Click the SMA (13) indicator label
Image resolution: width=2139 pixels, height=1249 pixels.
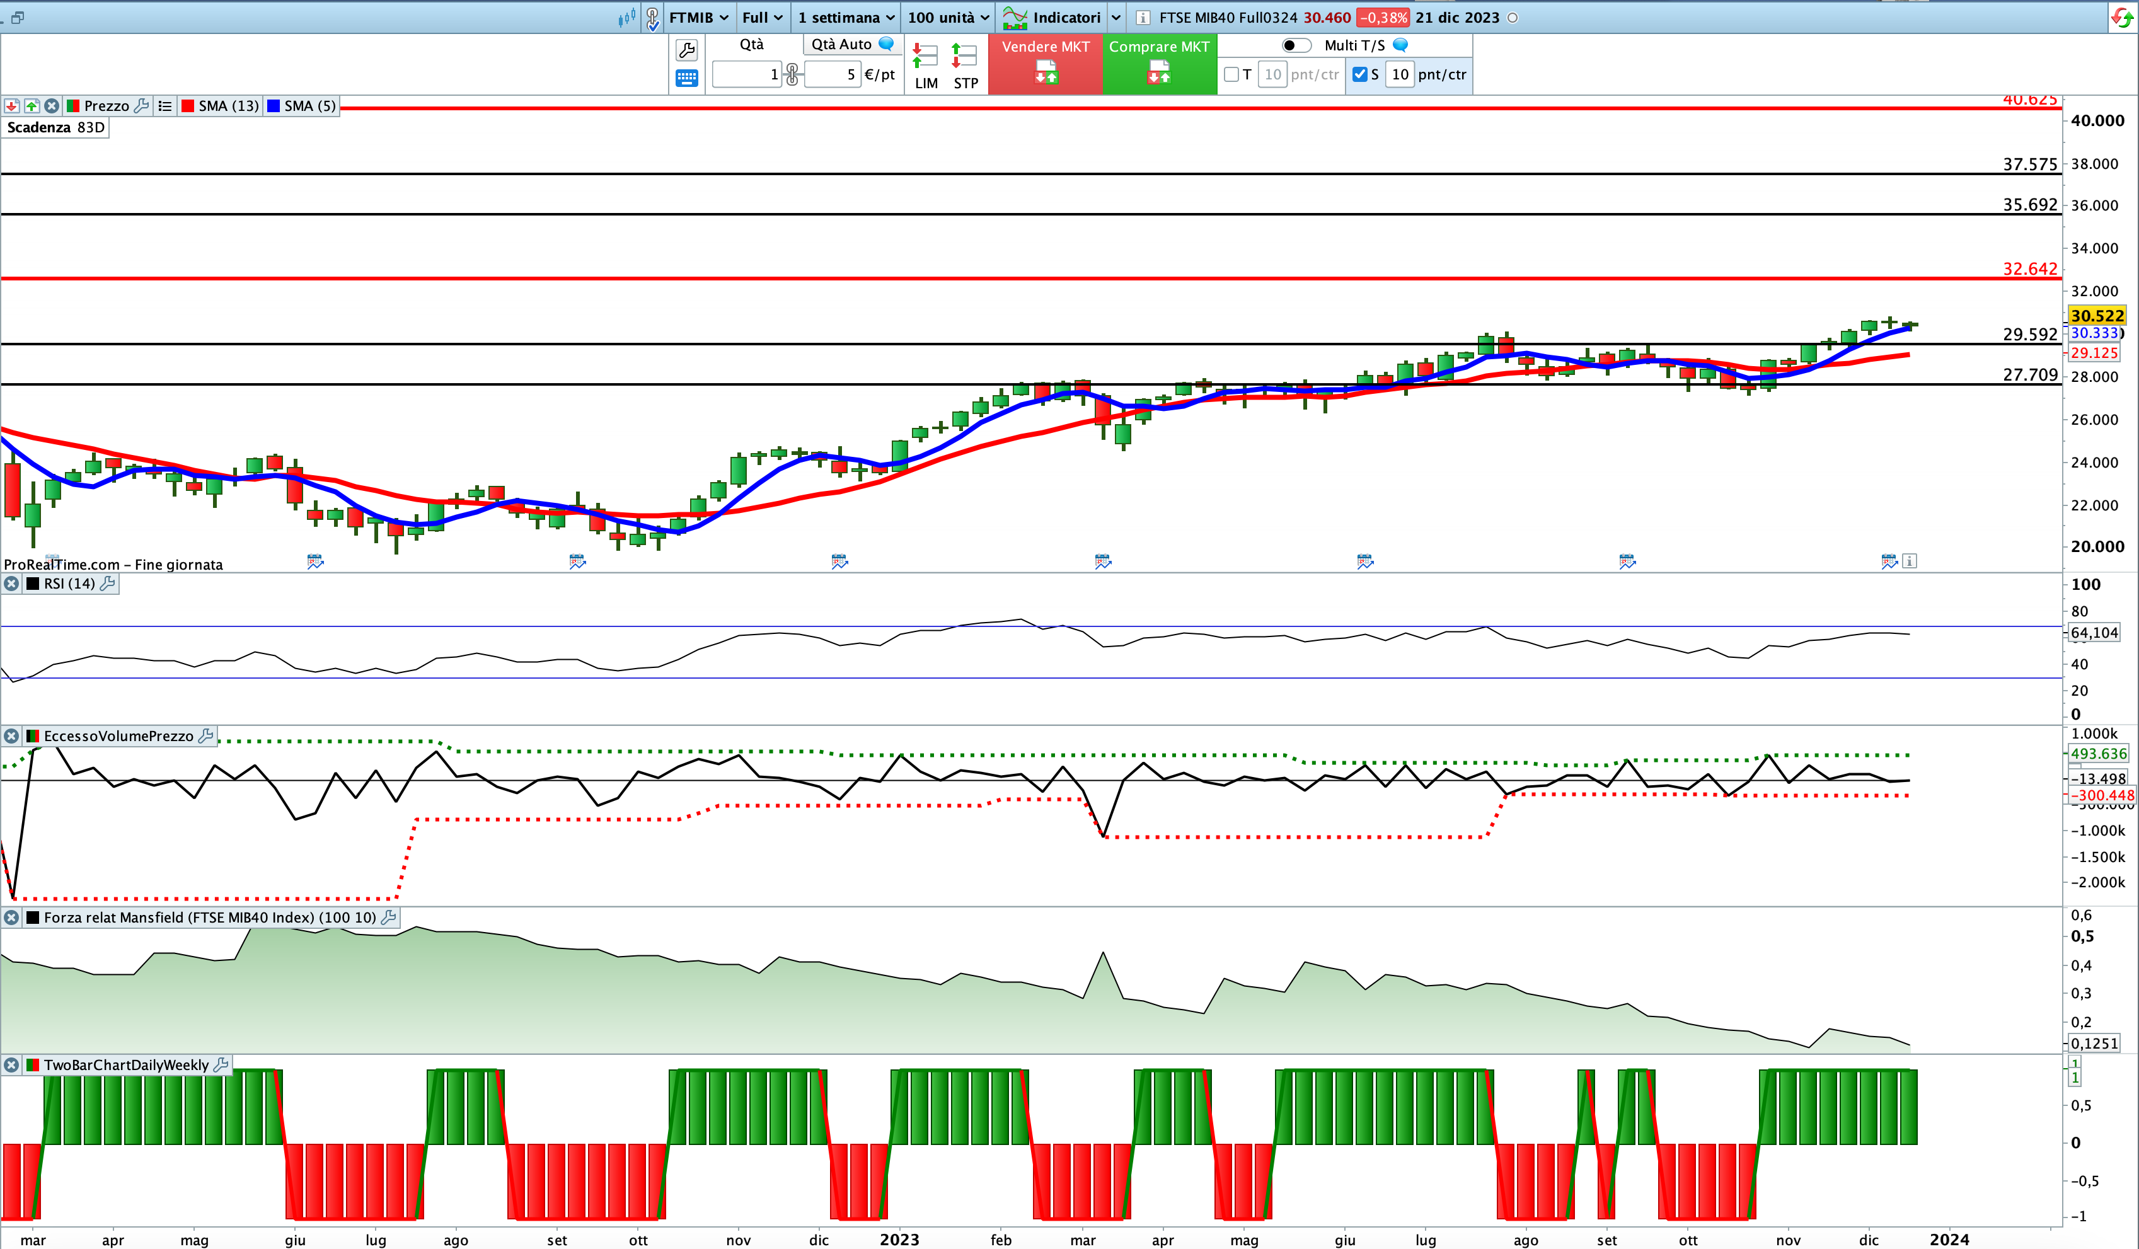228,106
